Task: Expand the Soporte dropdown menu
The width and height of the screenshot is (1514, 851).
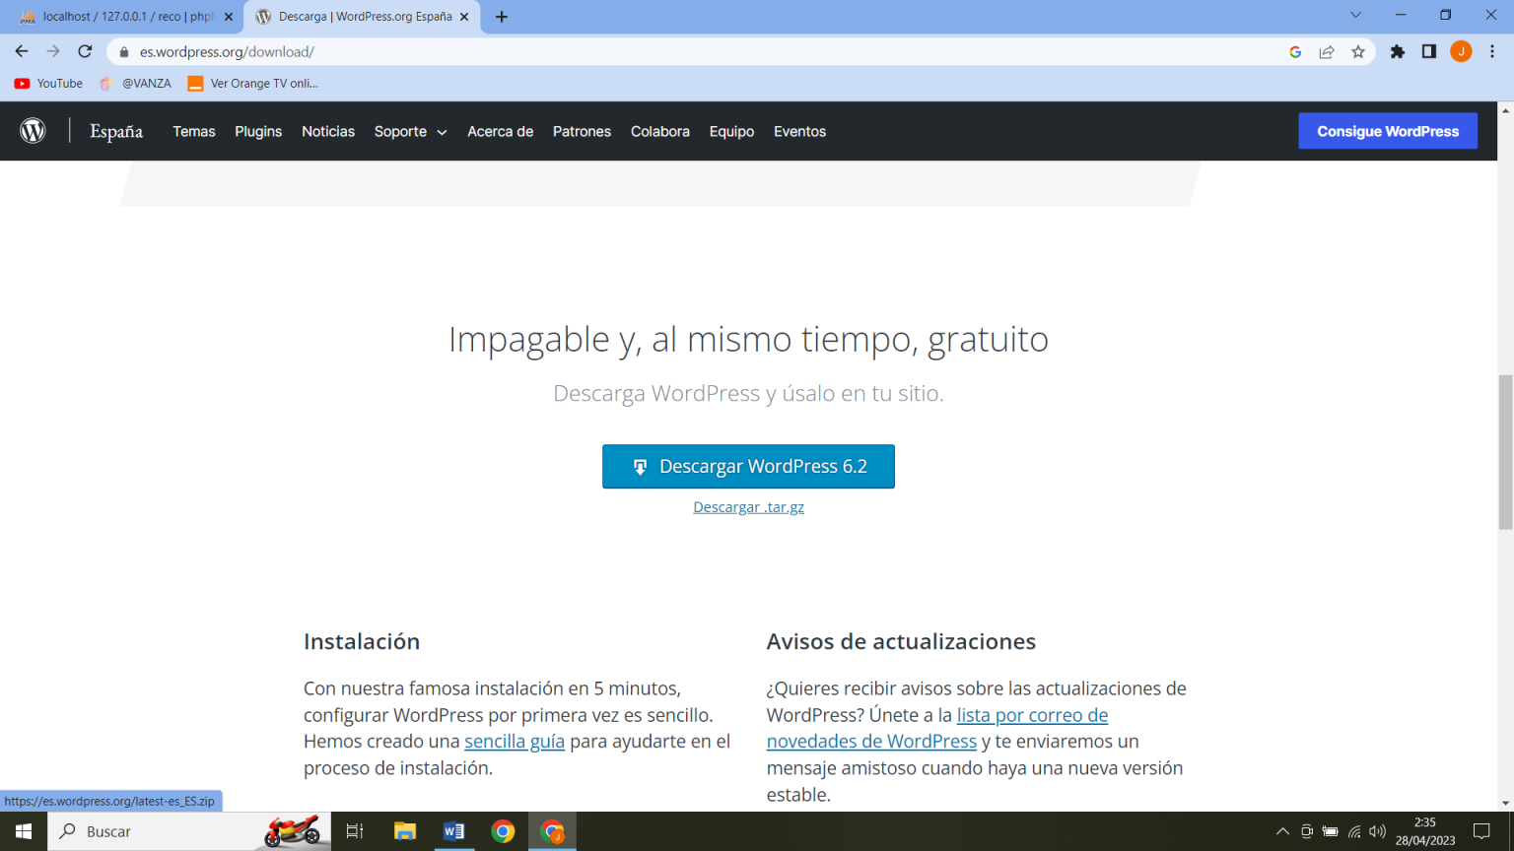Action: pyautogui.click(x=410, y=131)
